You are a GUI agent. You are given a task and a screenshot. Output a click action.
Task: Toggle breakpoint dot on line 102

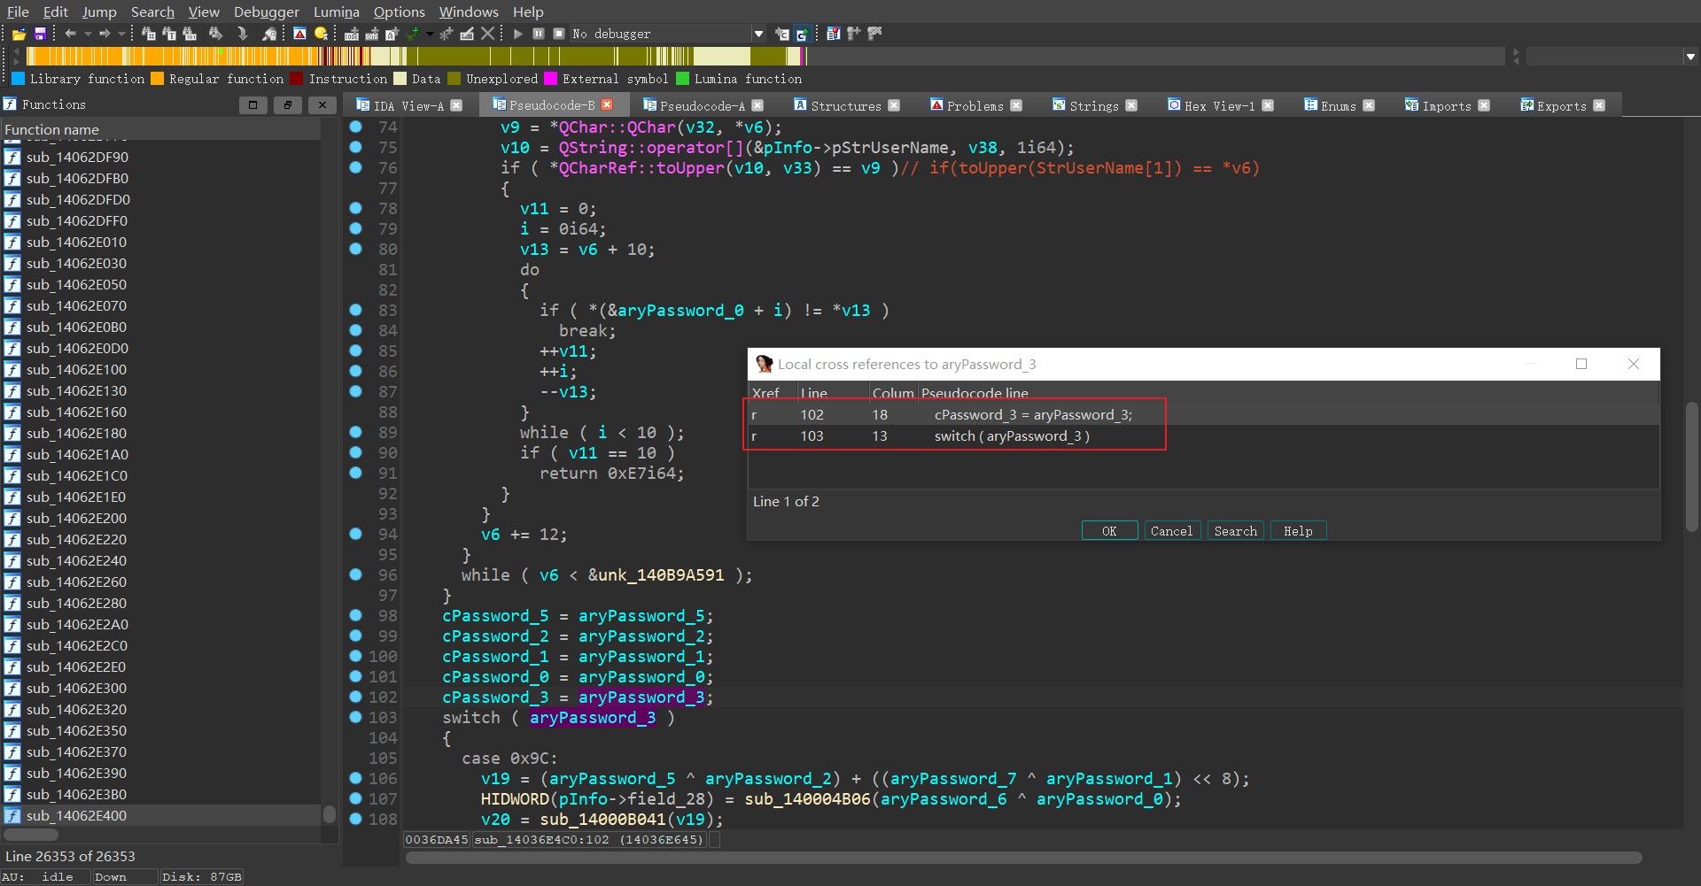pos(356,697)
